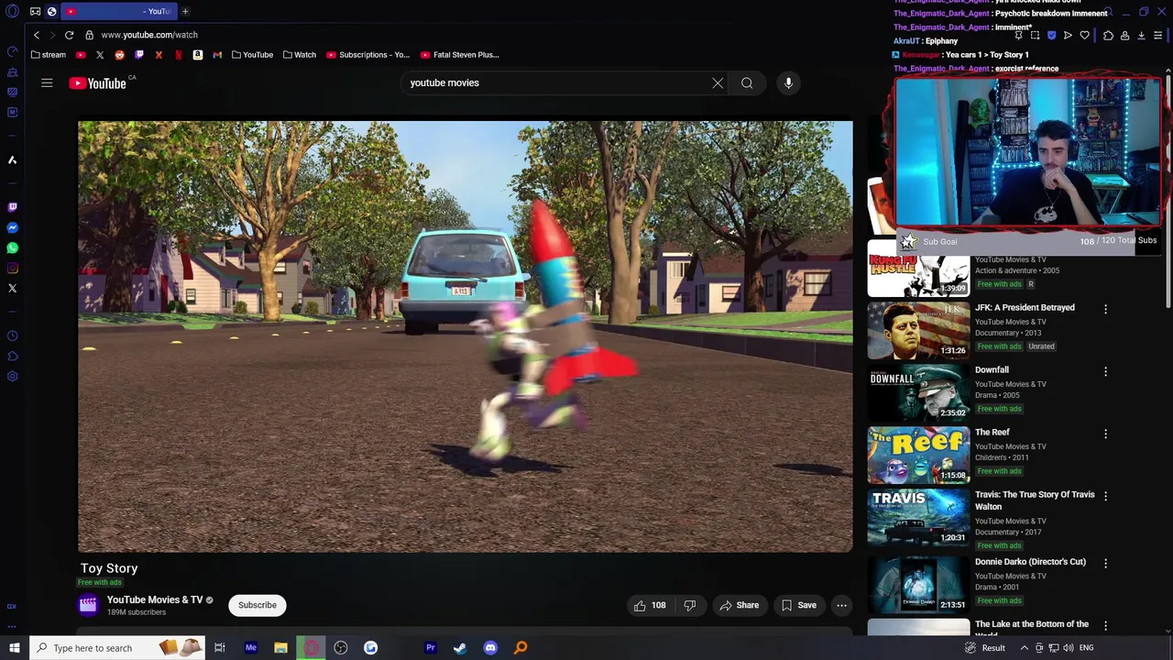Open browser extensions cube icon
This screenshot has height=660, width=1173.
pyautogui.click(x=1108, y=36)
